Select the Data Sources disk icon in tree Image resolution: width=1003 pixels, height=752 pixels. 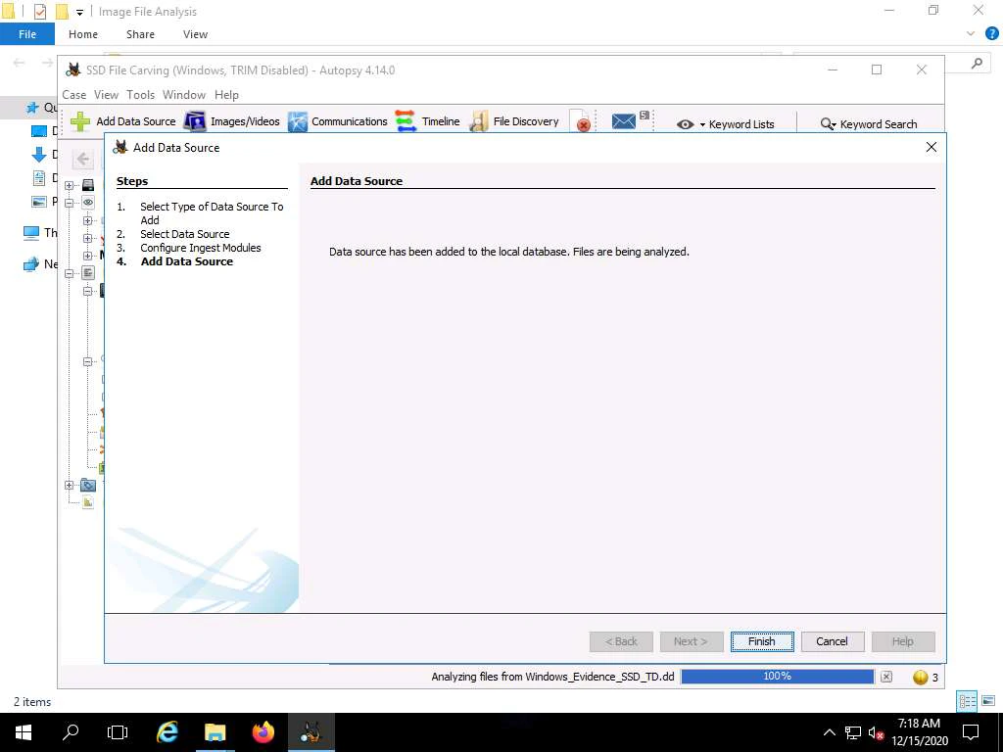[x=88, y=185]
